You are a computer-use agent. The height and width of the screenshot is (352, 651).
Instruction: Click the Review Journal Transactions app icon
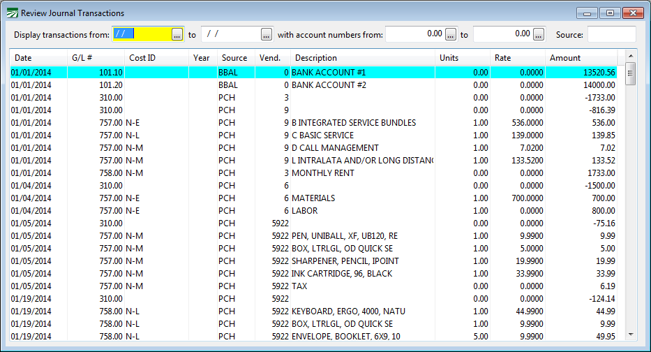(x=12, y=13)
